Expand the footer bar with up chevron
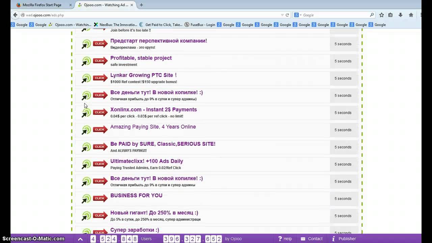Screen dimensions: 432x243 coord(80,239)
